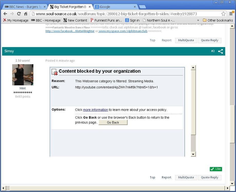Click the 'Posted A minute ago' timestamp

(x=60, y=61)
